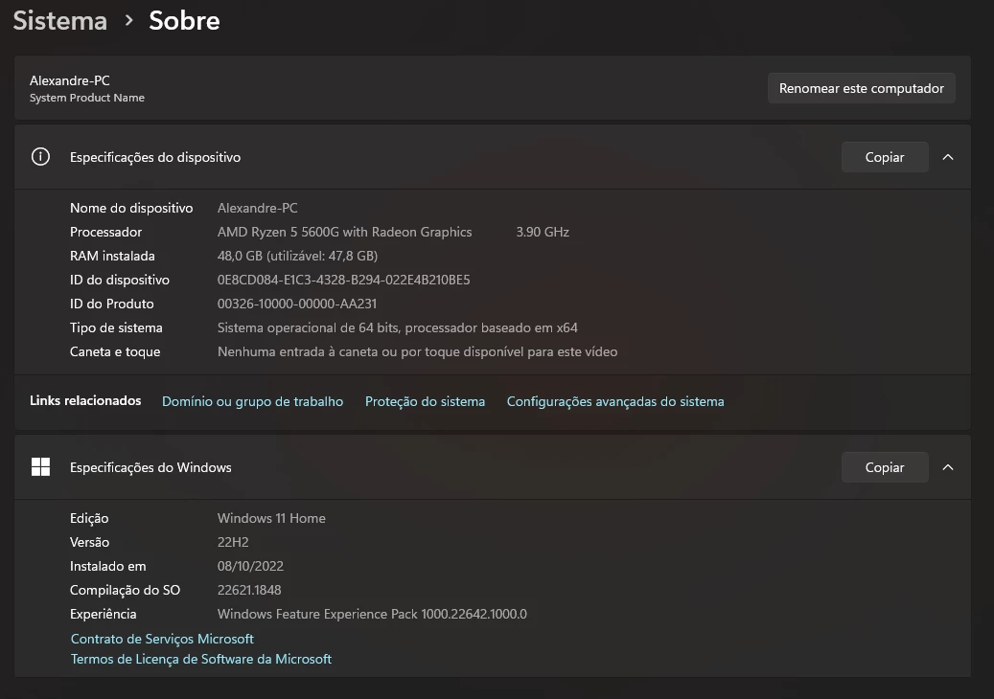Open Configurações avançadas do sistema link
This screenshot has height=699, width=994.
[x=615, y=401]
